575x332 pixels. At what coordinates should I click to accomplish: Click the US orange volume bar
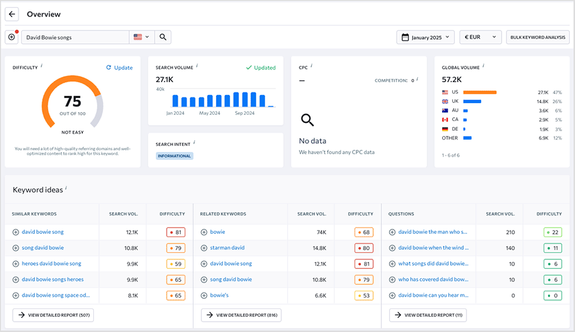(480, 92)
